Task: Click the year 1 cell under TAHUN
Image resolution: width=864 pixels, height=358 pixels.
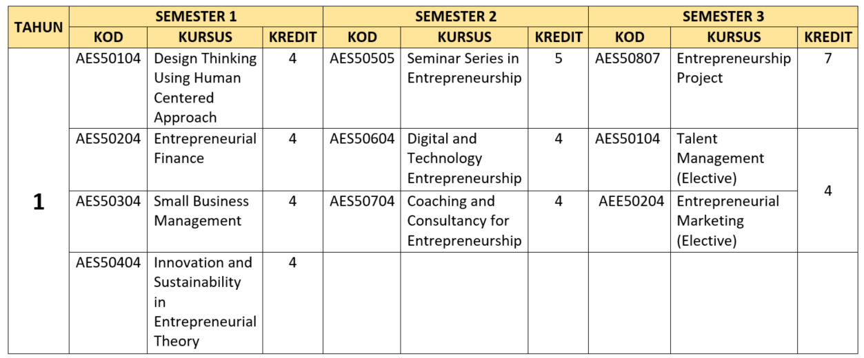Action: pyautogui.click(x=39, y=202)
